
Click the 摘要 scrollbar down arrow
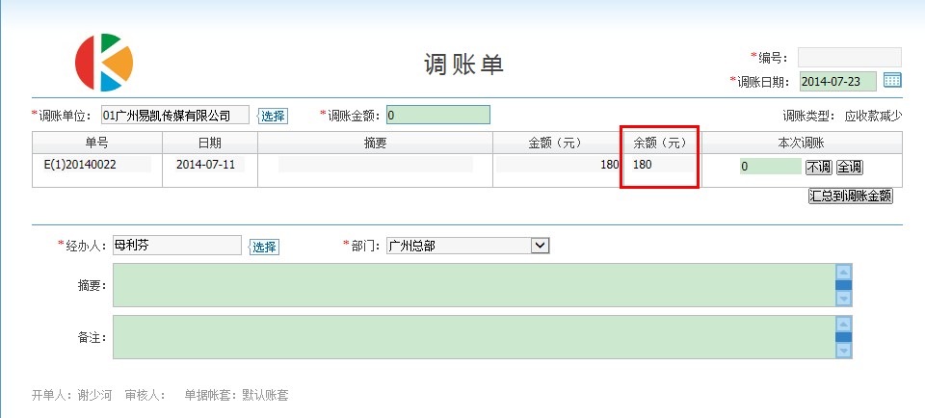click(843, 300)
